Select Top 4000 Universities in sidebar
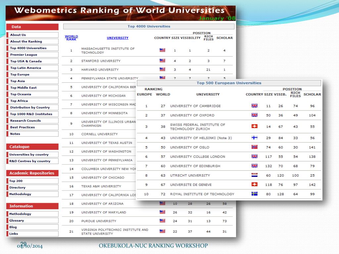This screenshot has width=339, height=254. point(32,48)
